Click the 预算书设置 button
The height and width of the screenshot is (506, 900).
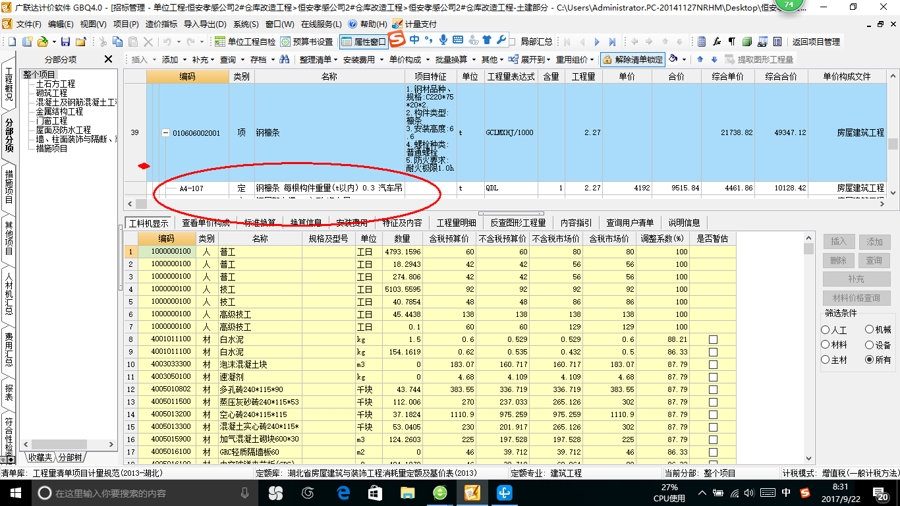point(306,42)
